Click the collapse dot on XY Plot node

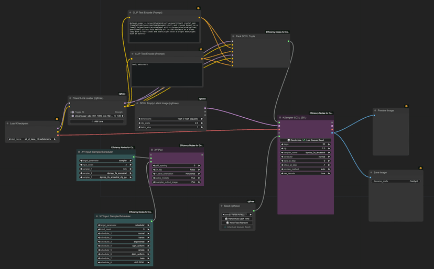(x=152, y=150)
